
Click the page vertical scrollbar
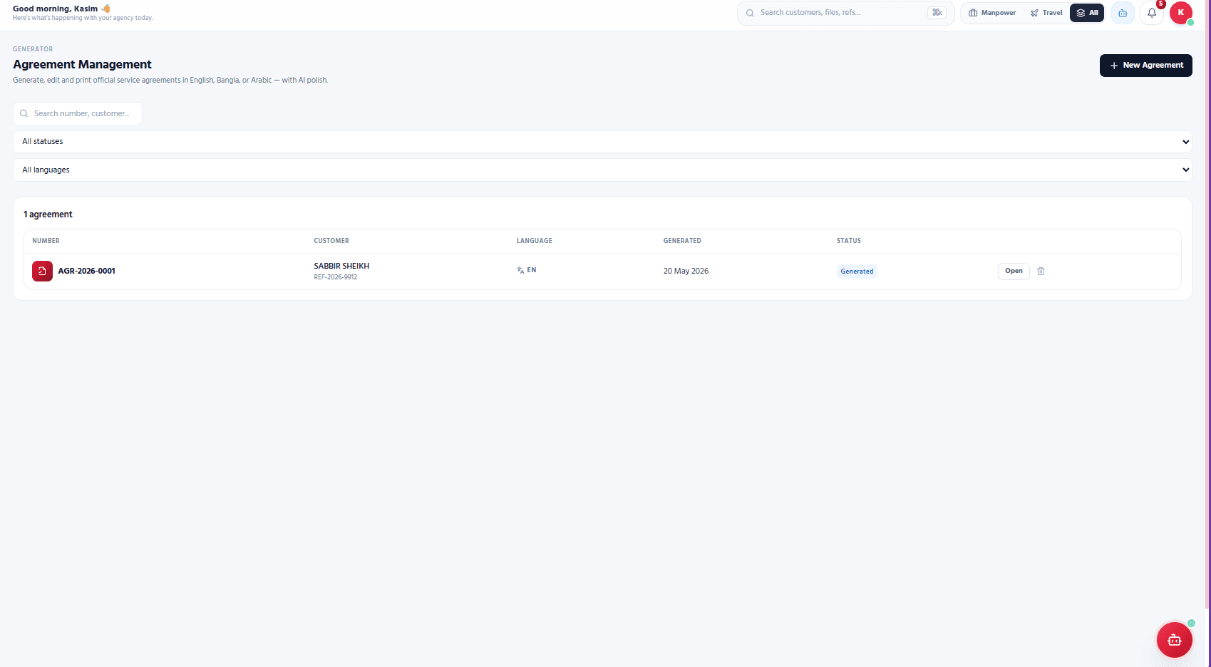pyautogui.click(x=1208, y=305)
